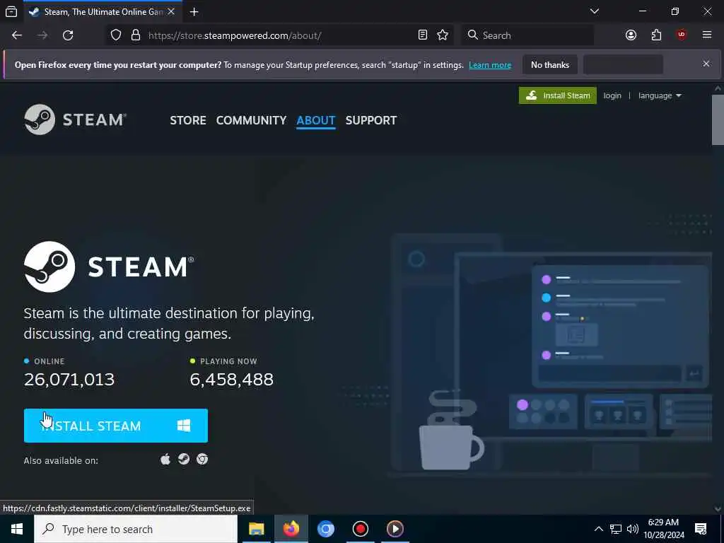Screen dimensions: 724x543
Task: Go to the STORE menu
Action: 188,120
